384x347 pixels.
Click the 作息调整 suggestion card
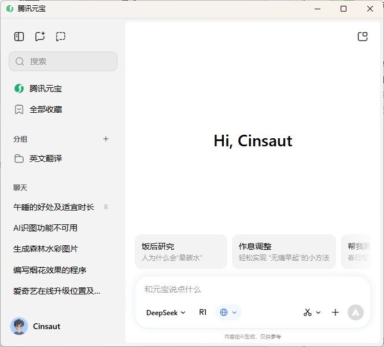point(283,252)
